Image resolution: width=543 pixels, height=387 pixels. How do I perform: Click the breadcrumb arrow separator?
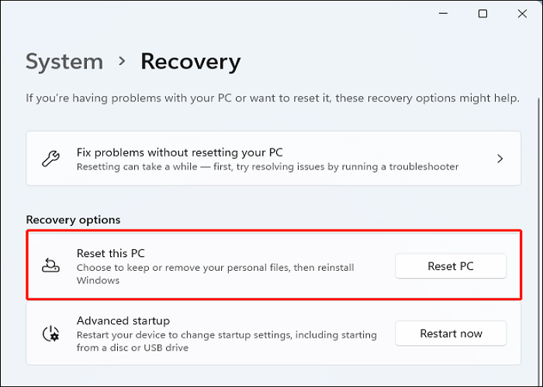pos(122,62)
